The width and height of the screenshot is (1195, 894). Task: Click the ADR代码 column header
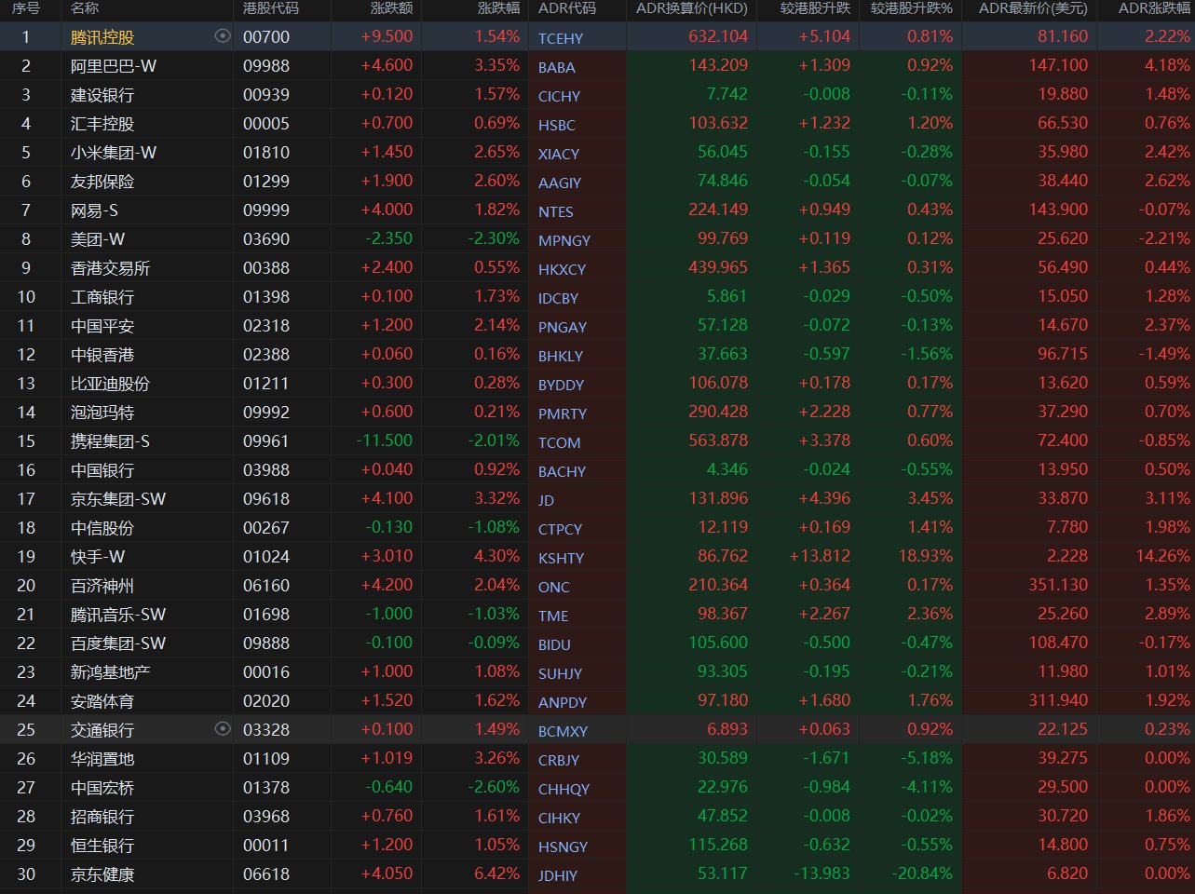567,8
